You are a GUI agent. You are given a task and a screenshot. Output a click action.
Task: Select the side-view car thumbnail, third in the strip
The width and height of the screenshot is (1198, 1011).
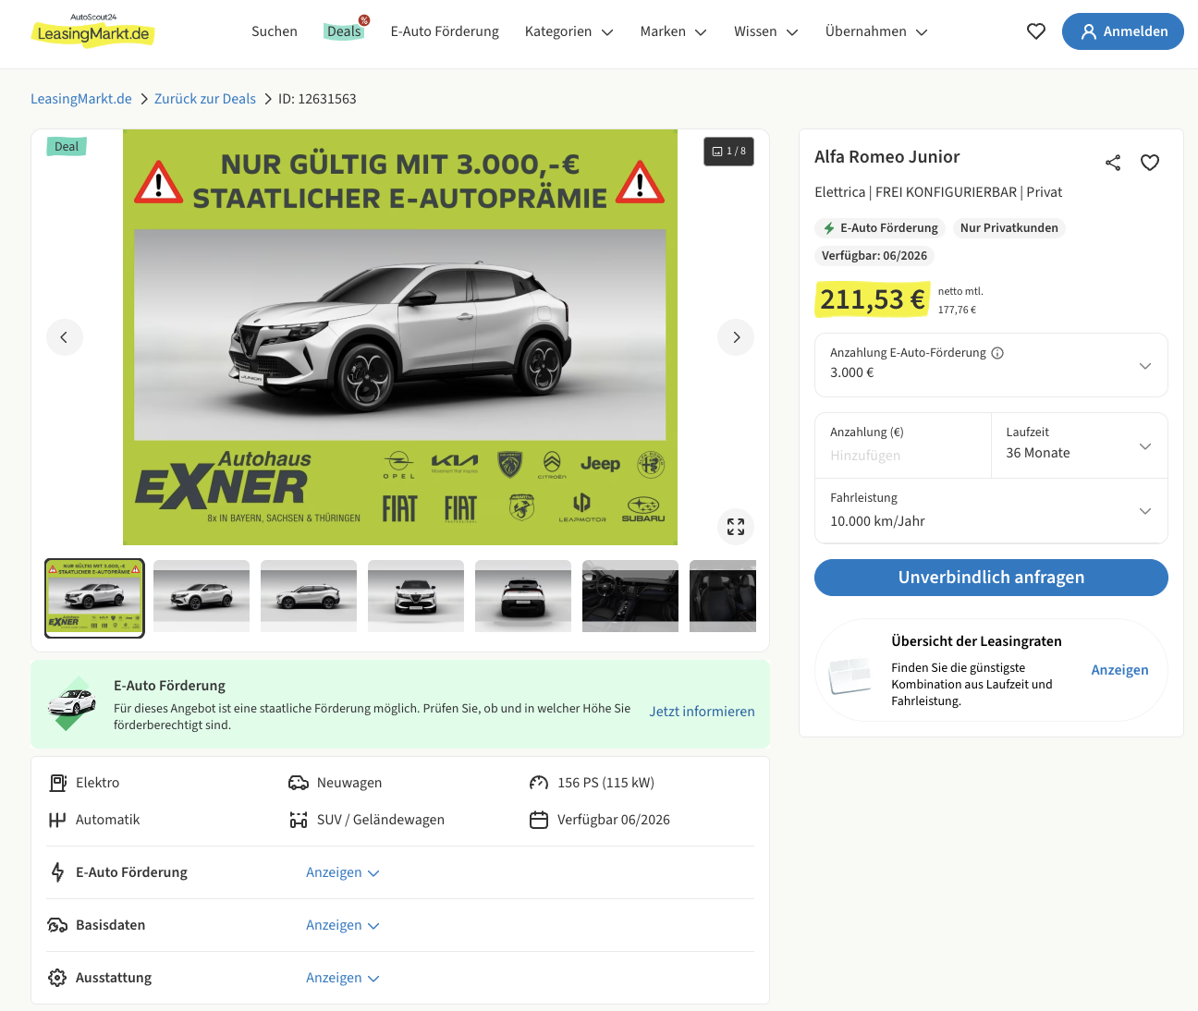pyautogui.click(x=309, y=596)
